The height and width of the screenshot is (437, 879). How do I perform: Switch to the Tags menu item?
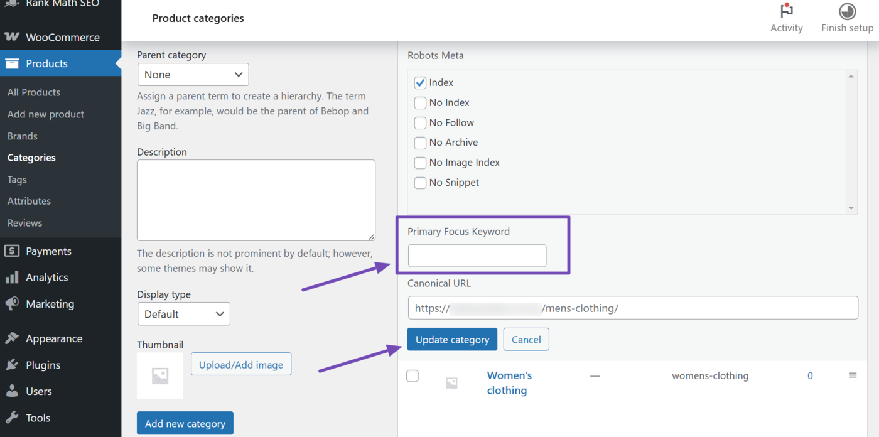(x=16, y=179)
